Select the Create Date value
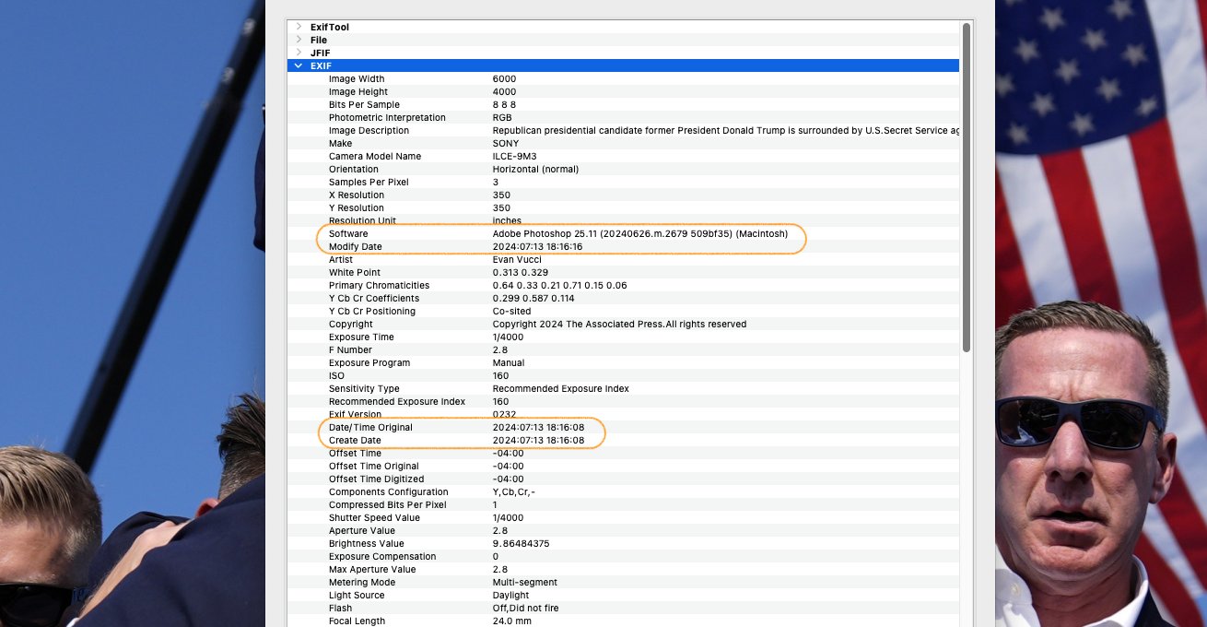This screenshot has width=1207, height=627. tap(538, 440)
